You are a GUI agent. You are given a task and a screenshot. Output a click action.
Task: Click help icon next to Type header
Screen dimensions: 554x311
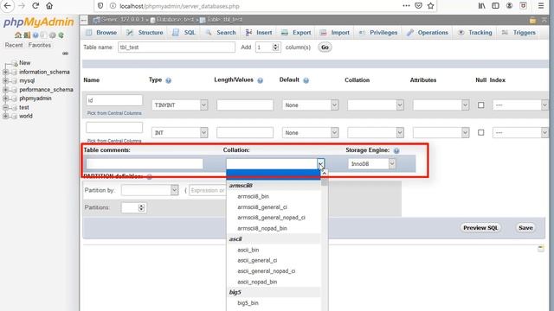click(169, 80)
